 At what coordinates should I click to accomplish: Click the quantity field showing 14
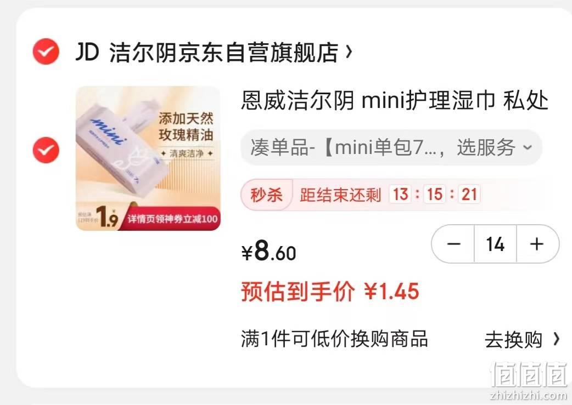click(x=495, y=244)
